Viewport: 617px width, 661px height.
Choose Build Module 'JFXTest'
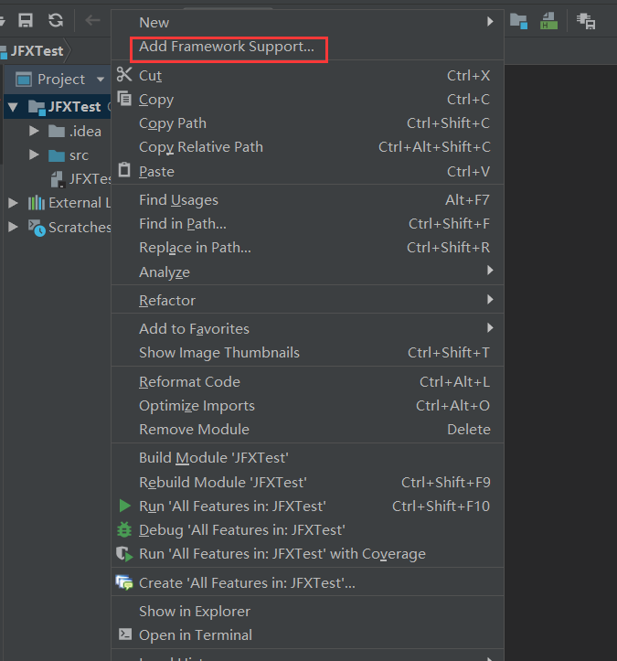308,458
